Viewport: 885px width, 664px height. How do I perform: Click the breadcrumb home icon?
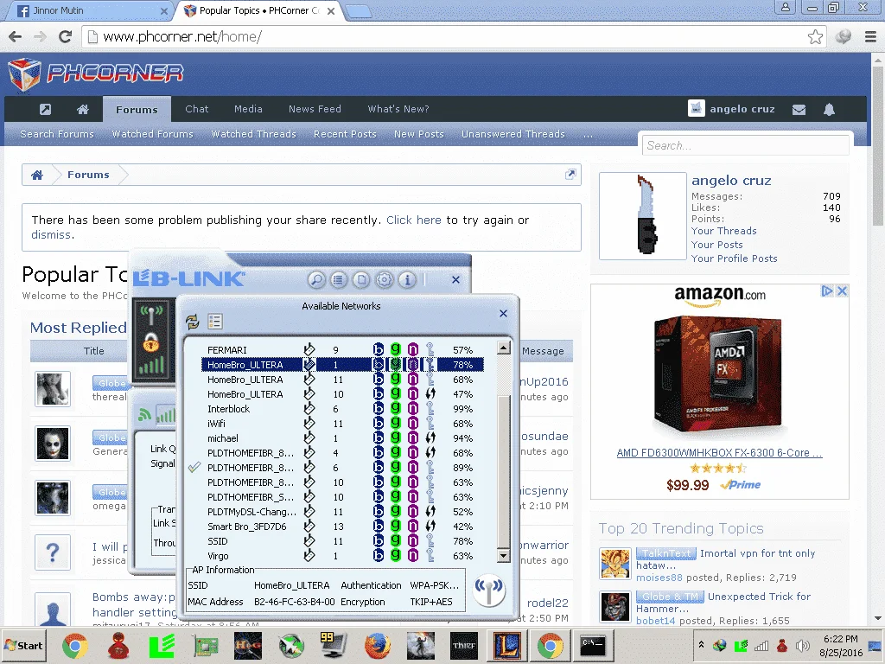tap(37, 175)
